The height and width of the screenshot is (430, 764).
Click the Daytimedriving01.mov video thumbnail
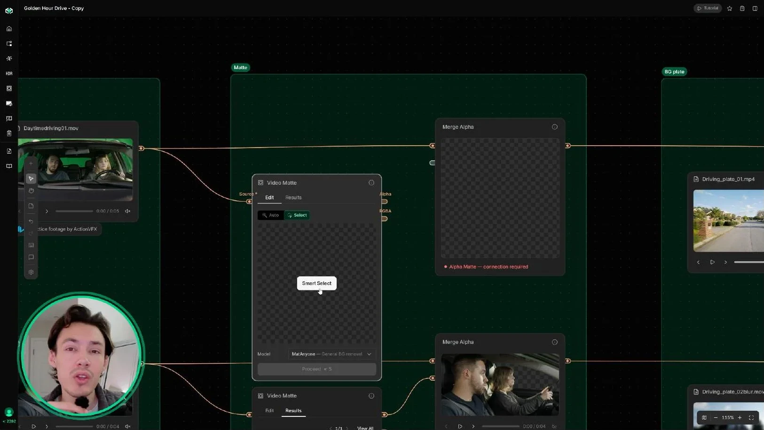[x=75, y=170]
